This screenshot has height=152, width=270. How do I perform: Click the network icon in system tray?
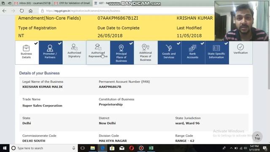click(241, 148)
